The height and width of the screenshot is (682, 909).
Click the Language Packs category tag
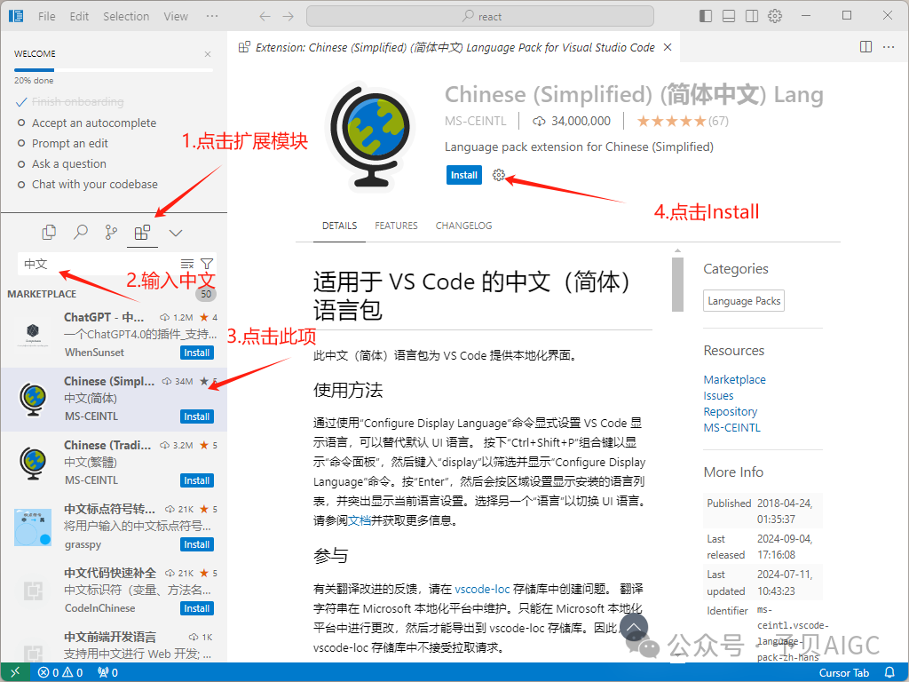tap(744, 301)
